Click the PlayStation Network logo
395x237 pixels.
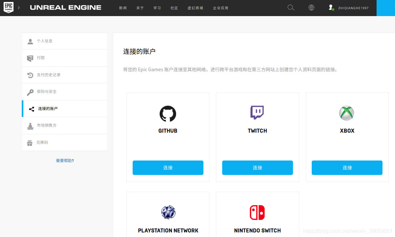coord(168,212)
